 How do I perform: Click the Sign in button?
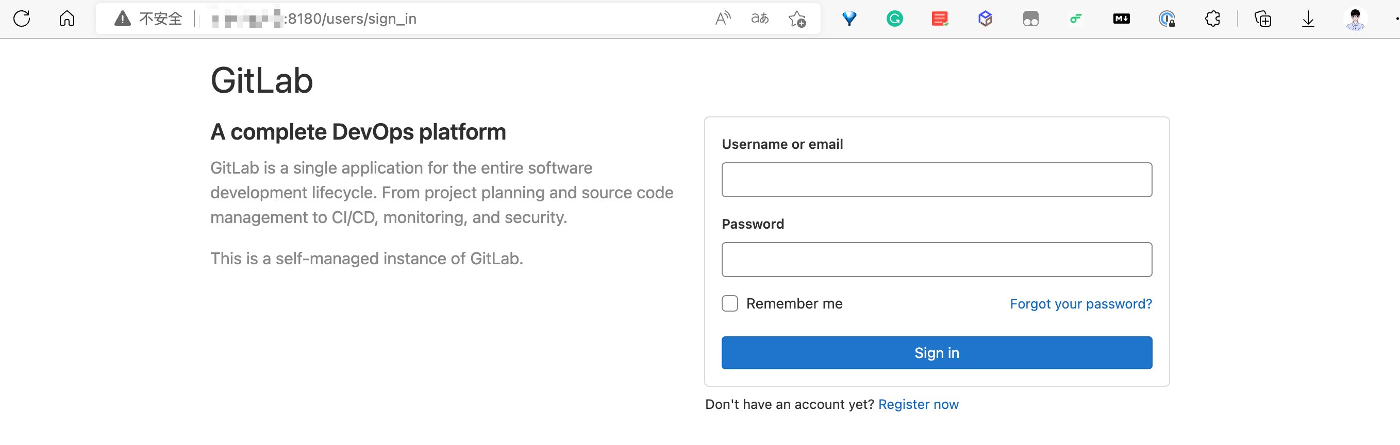click(x=936, y=353)
